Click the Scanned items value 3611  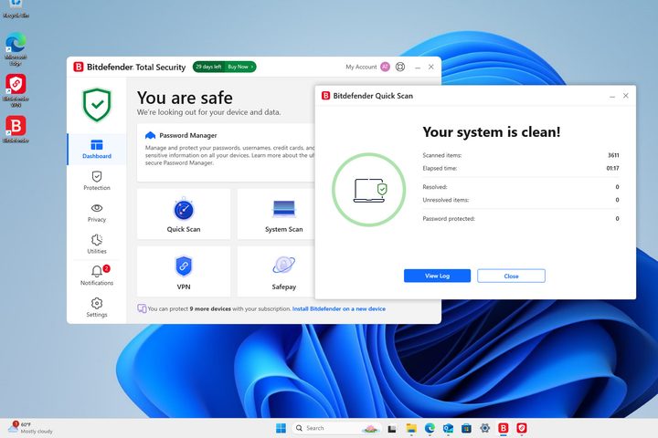(x=613, y=155)
